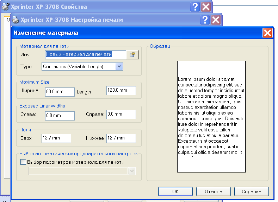Click printer icon in Настройка печати title bar
The image size is (278, 202).
[x=16, y=20]
